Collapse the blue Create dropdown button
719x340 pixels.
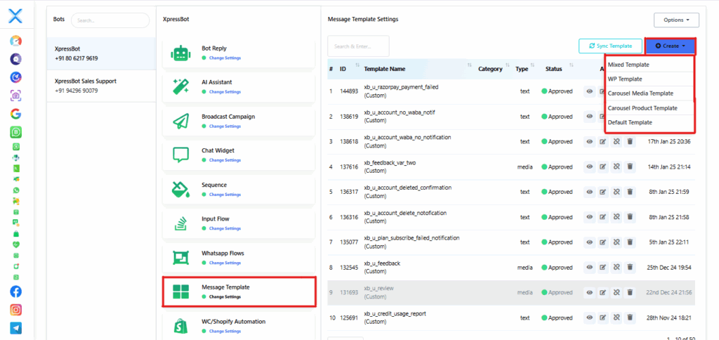click(x=670, y=46)
